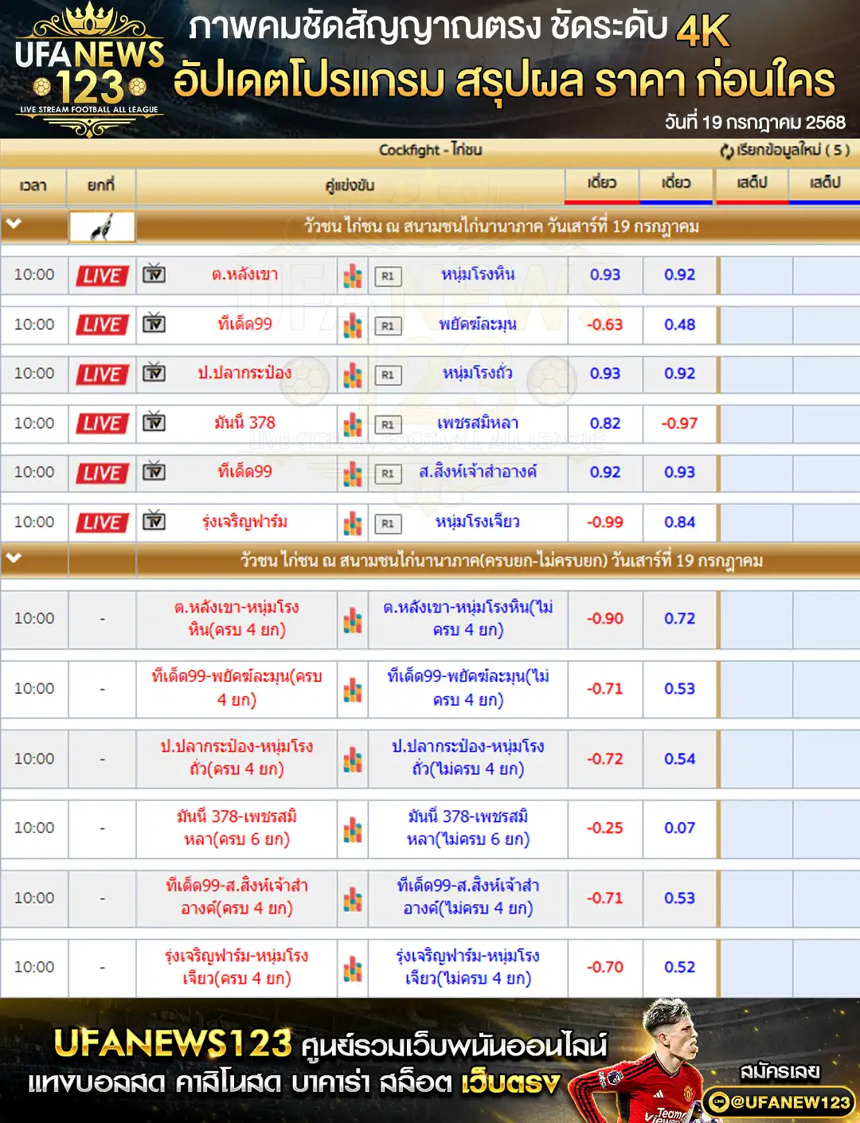
Task: Open stats chart icon for ป.ปลากระป๋อง live match
Action: click(353, 374)
